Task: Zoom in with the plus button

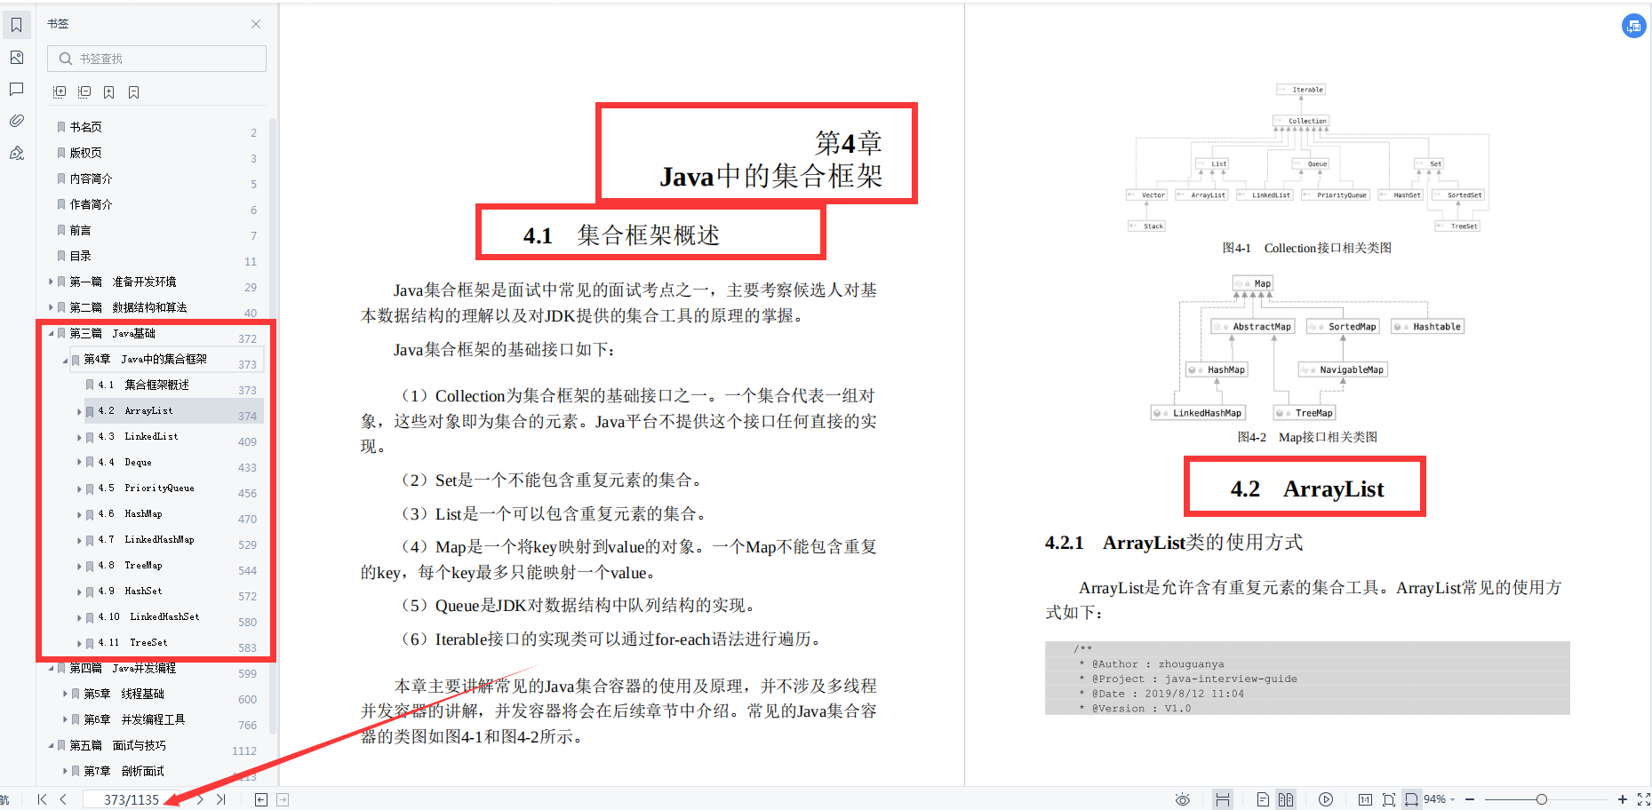Action: click(1622, 799)
